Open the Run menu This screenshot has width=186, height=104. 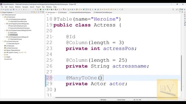(43, 7)
